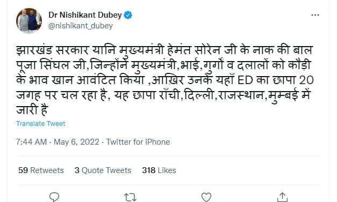
Task: Click the retweet arrows icon
Action: (x=130, y=197)
